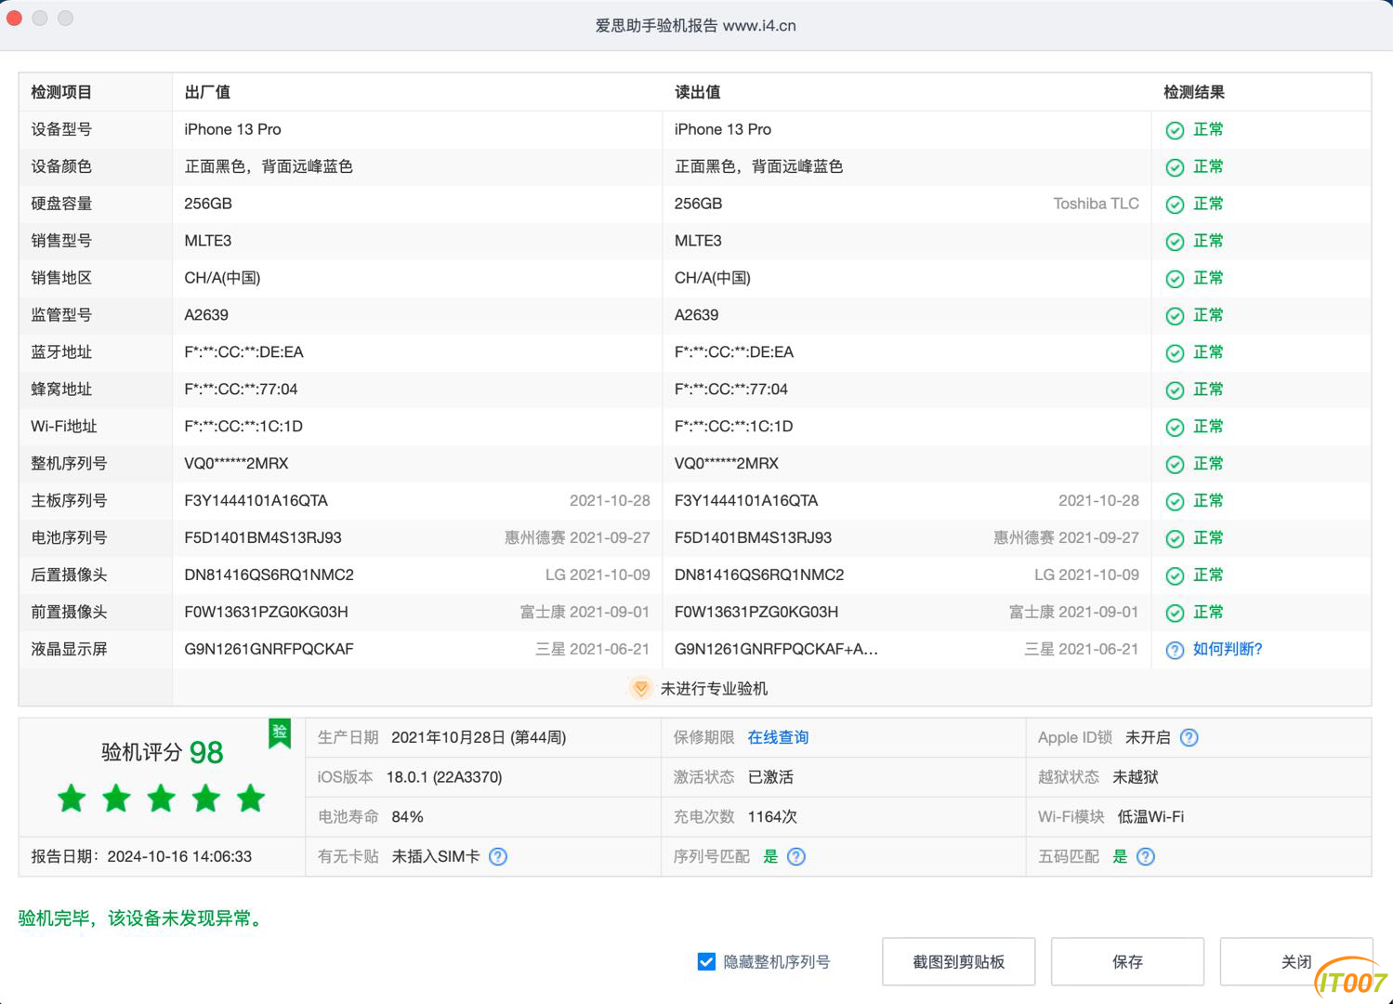Viewport: 1393px width, 1004px height.
Task: Select factory value A2639 cell
Action: pyautogui.click(x=206, y=315)
